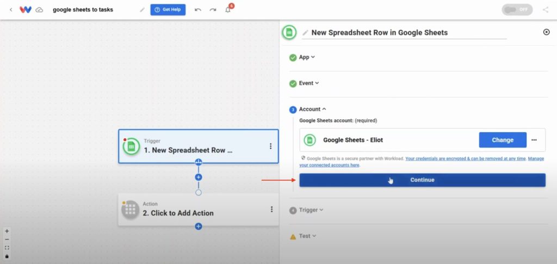557x264 pixels.
Task: Redo the last change
Action: point(213,10)
